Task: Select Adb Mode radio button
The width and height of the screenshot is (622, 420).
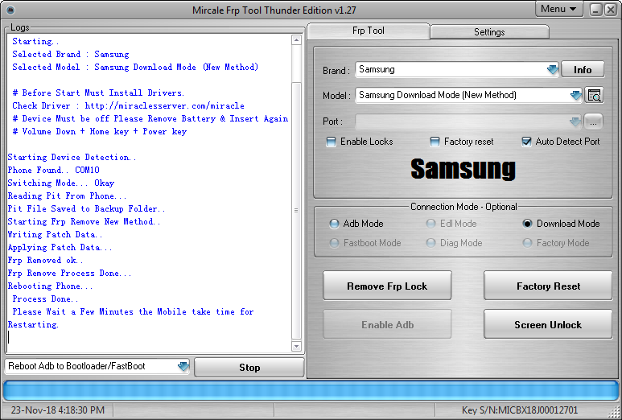Action: 334,224
